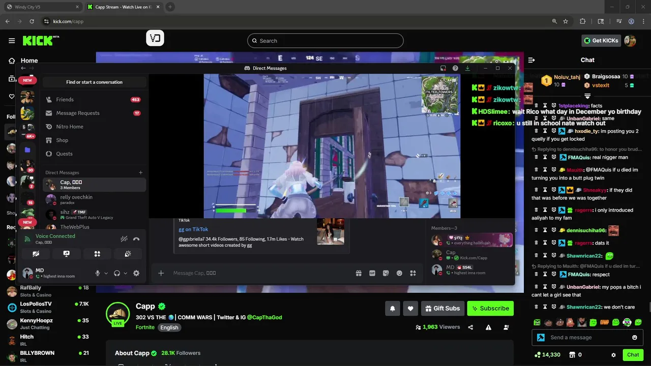651x366 pixels.
Task: Open the Fortnite category link
Action: [145, 327]
